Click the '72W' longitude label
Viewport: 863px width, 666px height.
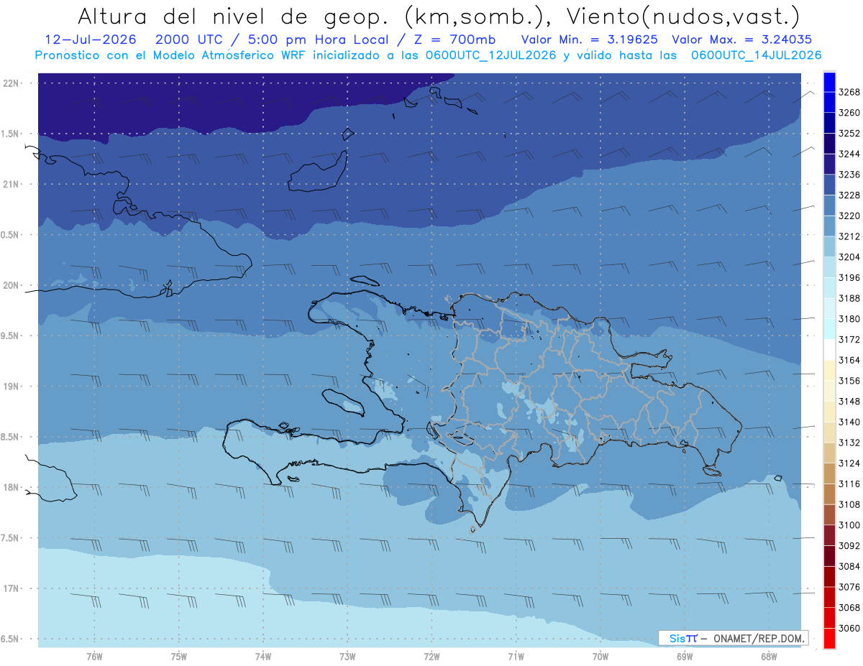coord(431,656)
